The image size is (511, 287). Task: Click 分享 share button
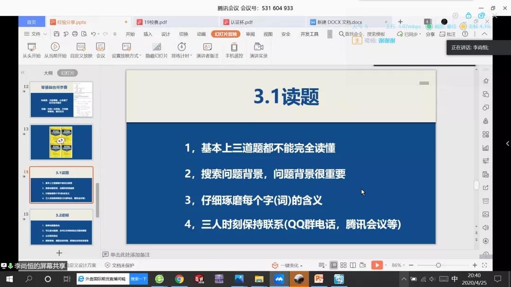pos(430,34)
